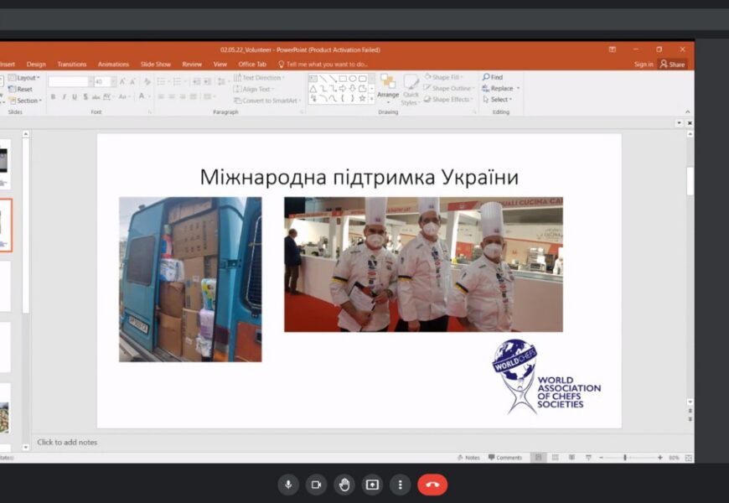Screen dimensions: 729x503
Task: Open the Slide Show ribbon tab
Action: click(x=156, y=64)
